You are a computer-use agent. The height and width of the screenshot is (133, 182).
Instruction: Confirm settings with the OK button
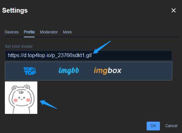coord(153,126)
